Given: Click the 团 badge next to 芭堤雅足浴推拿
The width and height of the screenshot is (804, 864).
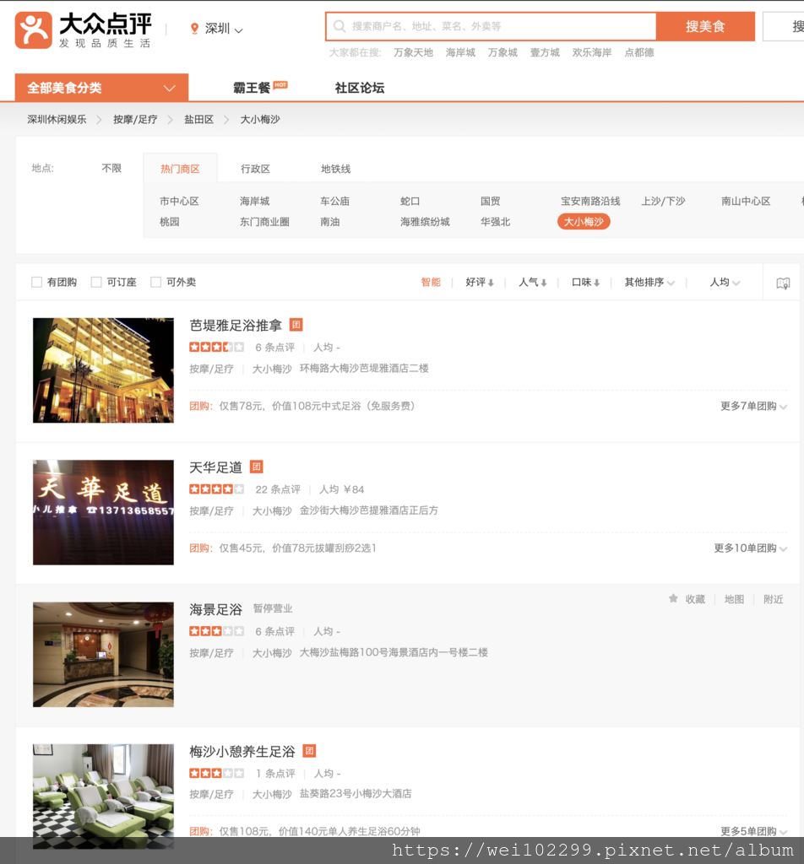Looking at the screenshot, I should pyautogui.click(x=296, y=325).
